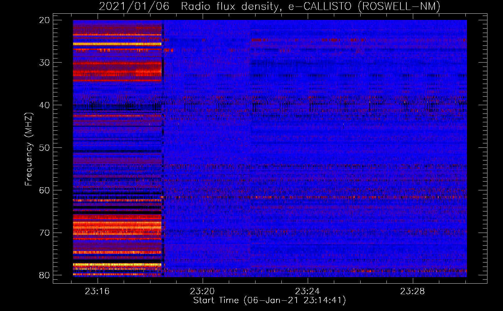
Task: Click the 70 MHz frequency tick label
Action: [x=45, y=233]
